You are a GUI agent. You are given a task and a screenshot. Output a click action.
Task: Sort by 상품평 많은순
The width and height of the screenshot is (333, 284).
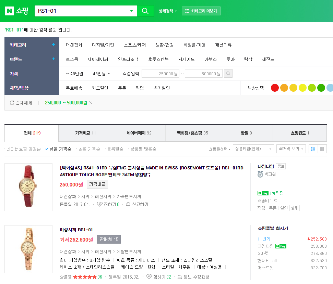143,149
